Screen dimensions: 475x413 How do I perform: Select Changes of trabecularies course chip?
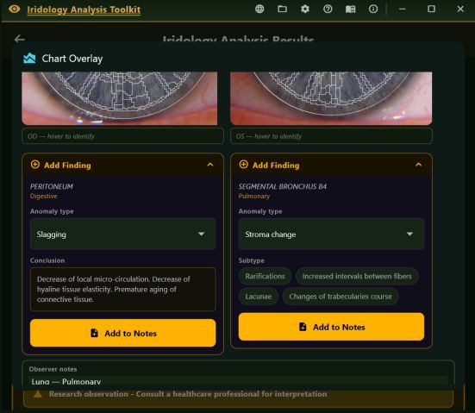[x=341, y=297]
